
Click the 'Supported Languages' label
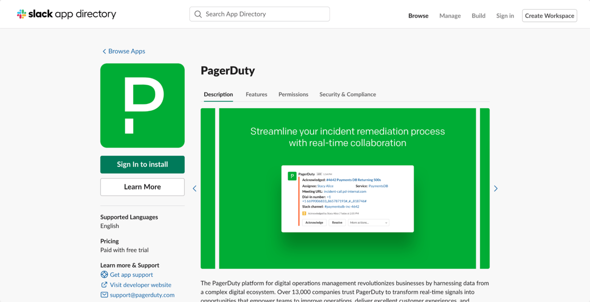tap(129, 217)
